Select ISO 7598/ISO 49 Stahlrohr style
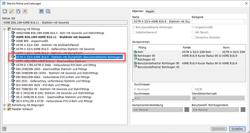This screenshot has height=133, width=250. point(52,89)
